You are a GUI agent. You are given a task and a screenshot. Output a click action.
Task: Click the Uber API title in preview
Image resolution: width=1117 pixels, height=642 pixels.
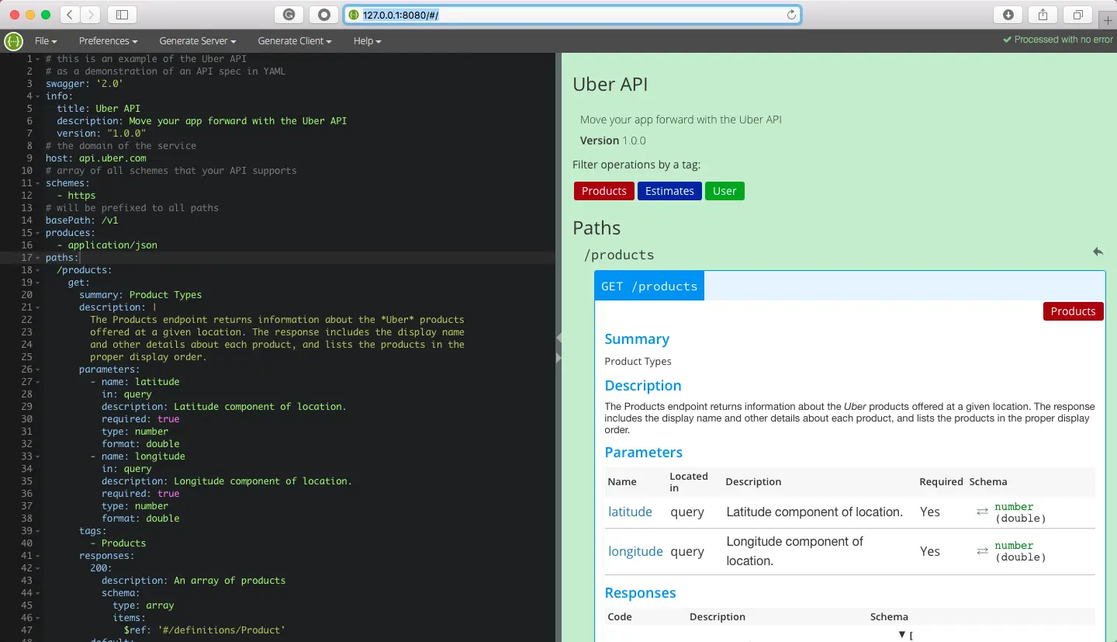pyautogui.click(x=610, y=85)
